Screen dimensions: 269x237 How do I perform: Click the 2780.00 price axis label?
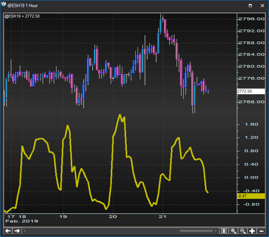[x=252, y=66]
